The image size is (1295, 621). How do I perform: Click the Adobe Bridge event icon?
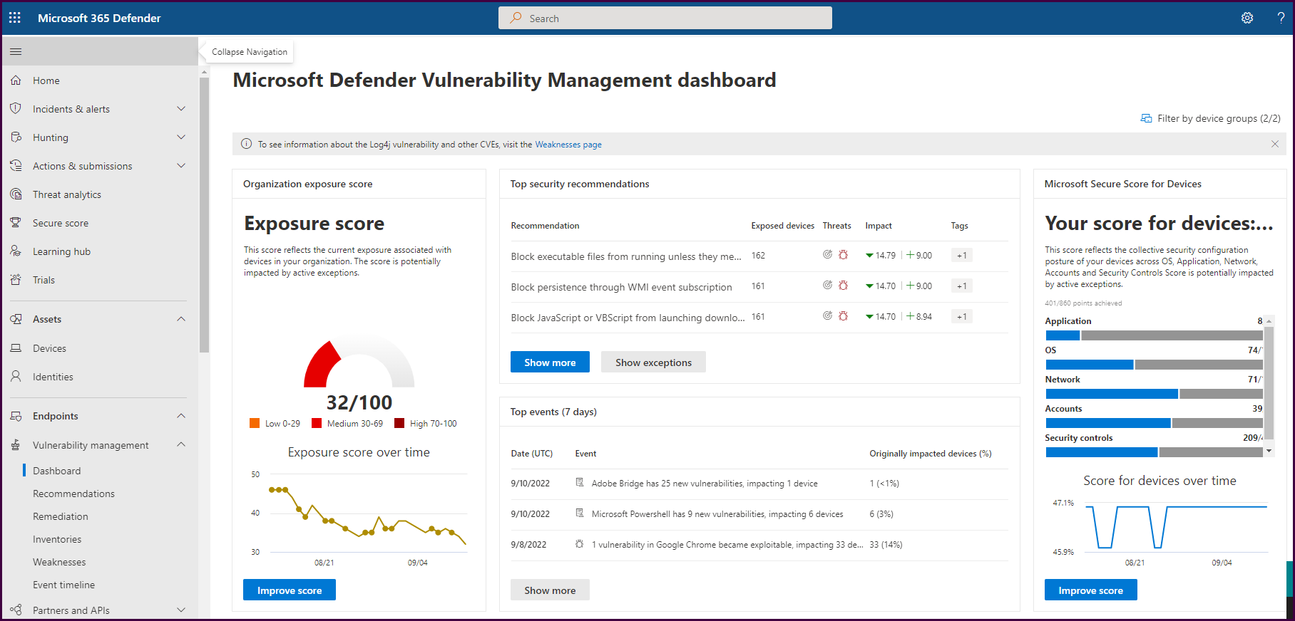(580, 483)
